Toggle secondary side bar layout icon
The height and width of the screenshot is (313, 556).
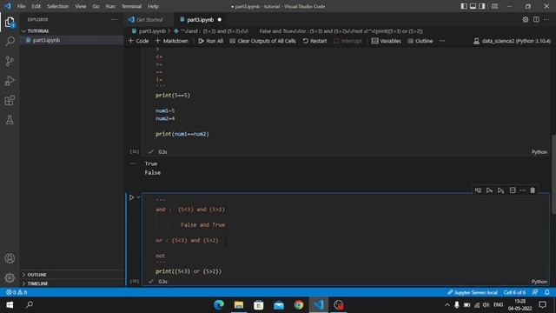coord(482,6)
